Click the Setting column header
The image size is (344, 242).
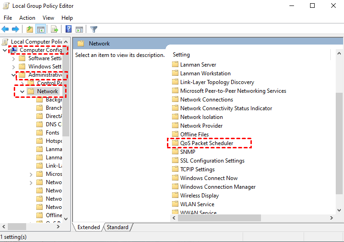tap(181, 55)
